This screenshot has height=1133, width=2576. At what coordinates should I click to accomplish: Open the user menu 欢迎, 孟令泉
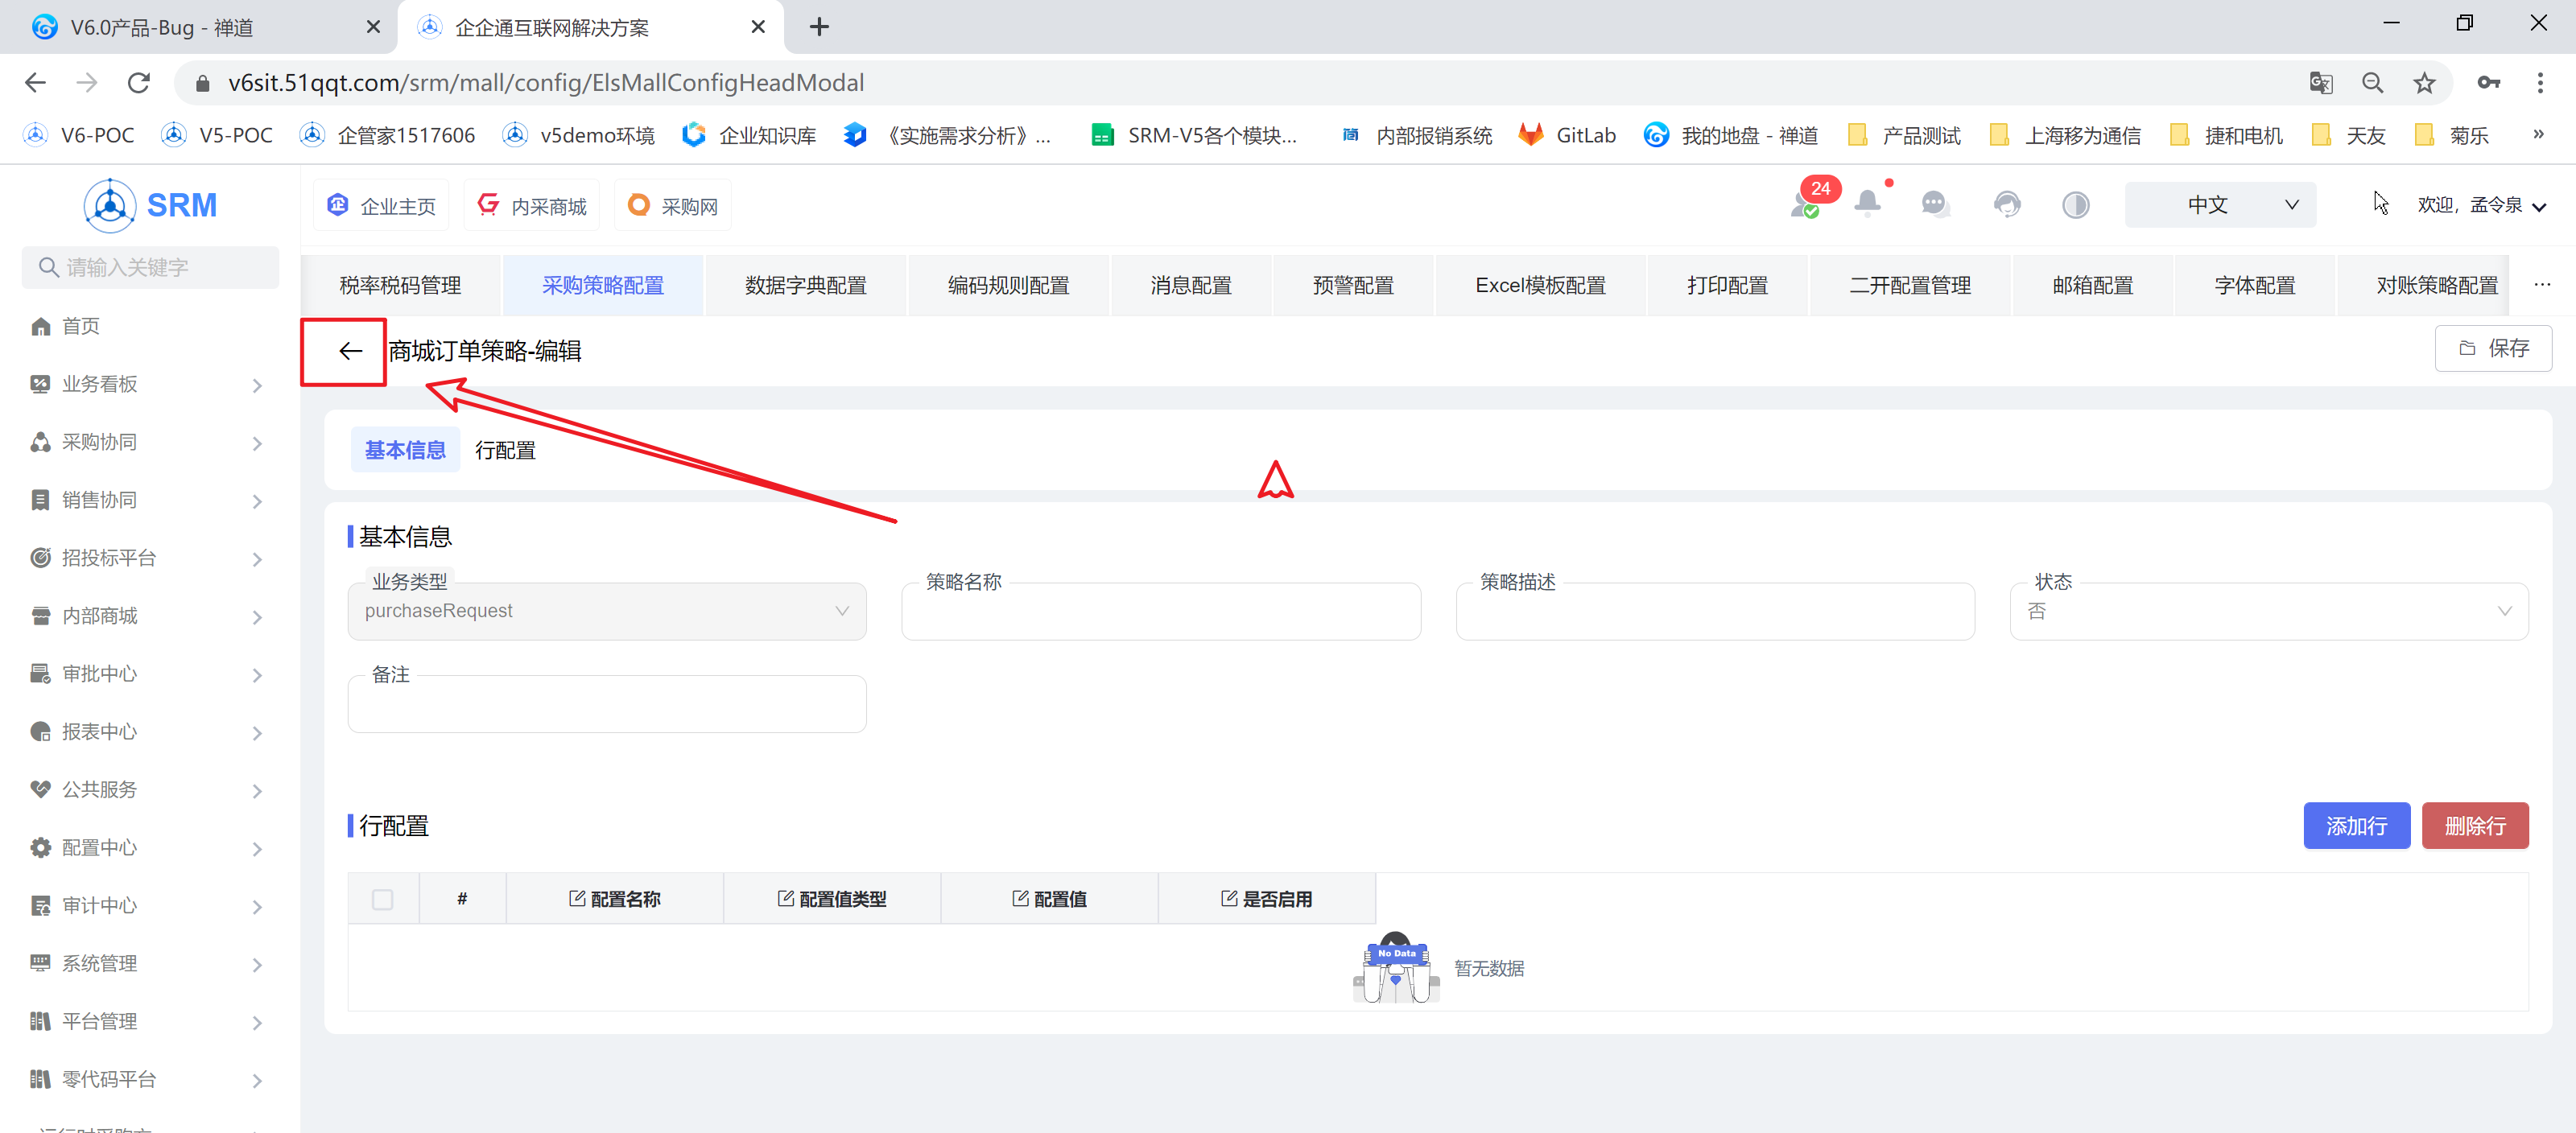click(x=2481, y=205)
